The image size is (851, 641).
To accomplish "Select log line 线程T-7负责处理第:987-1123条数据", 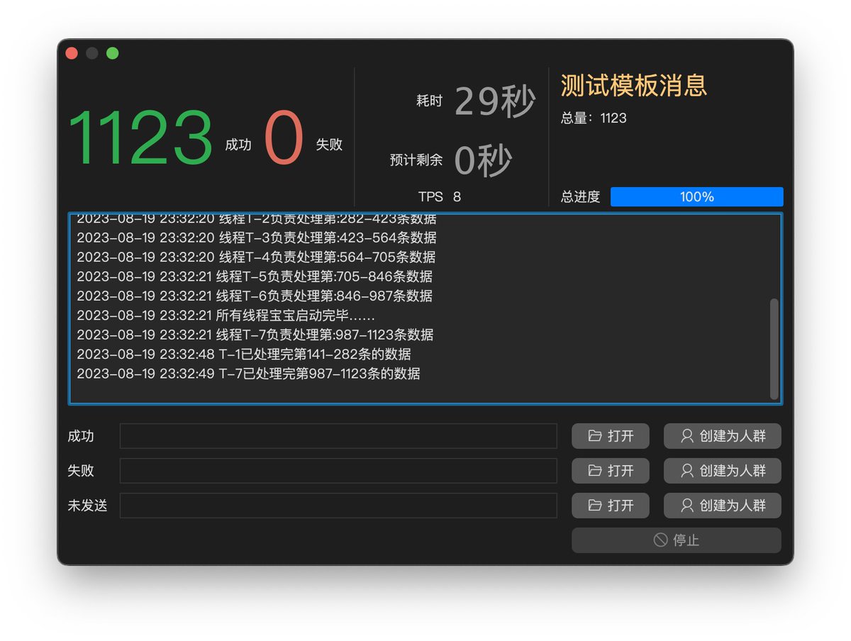I will [x=255, y=335].
